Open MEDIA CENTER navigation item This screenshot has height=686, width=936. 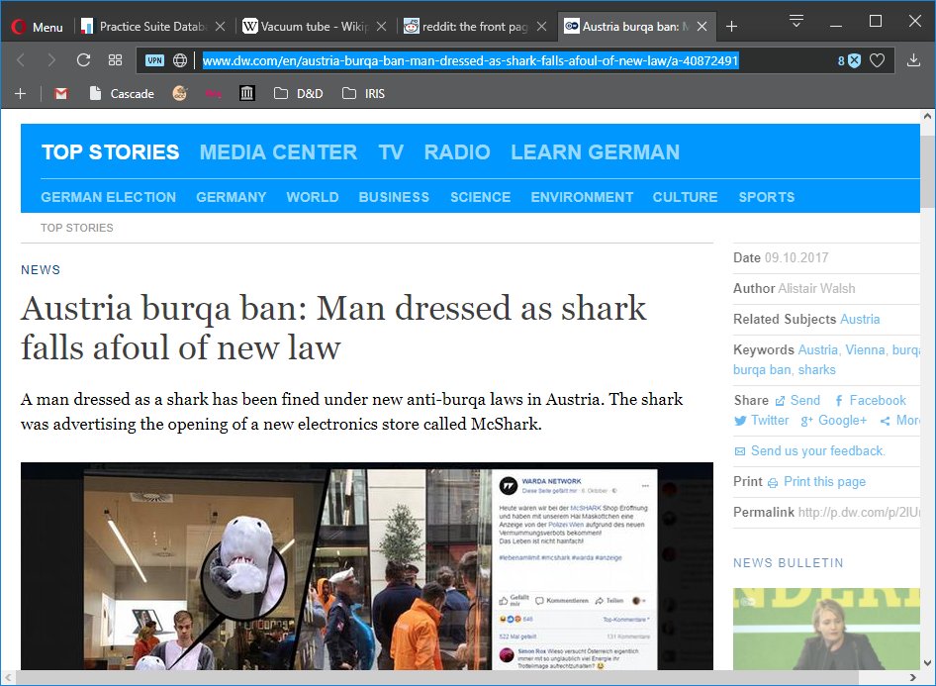click(278, 152)
